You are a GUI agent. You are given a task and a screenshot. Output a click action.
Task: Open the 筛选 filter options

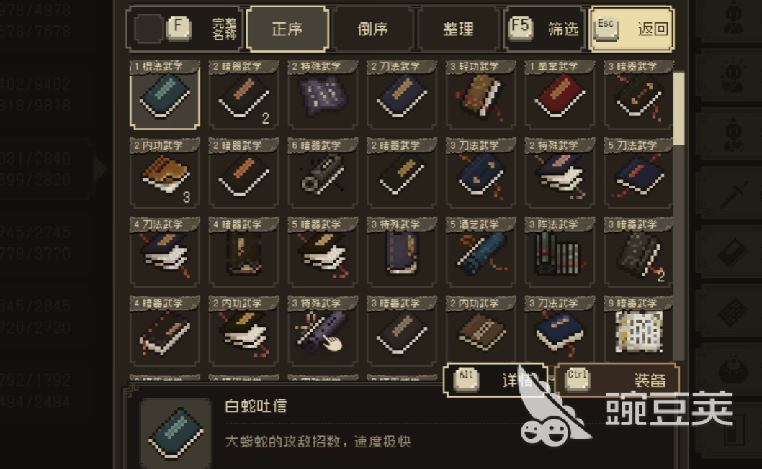544,29
